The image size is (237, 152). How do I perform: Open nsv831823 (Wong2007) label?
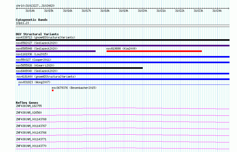point(34,82)
